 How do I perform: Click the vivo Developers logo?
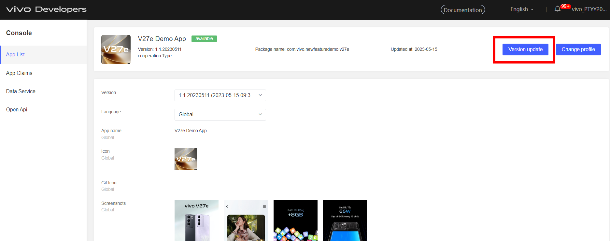pos(46,9)
